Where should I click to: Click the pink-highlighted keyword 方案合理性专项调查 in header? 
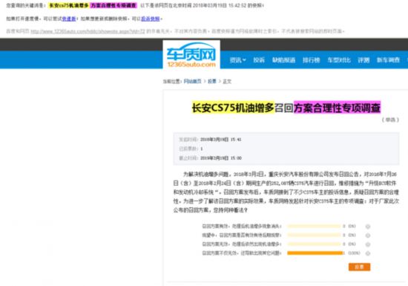(x=113, y=5)
